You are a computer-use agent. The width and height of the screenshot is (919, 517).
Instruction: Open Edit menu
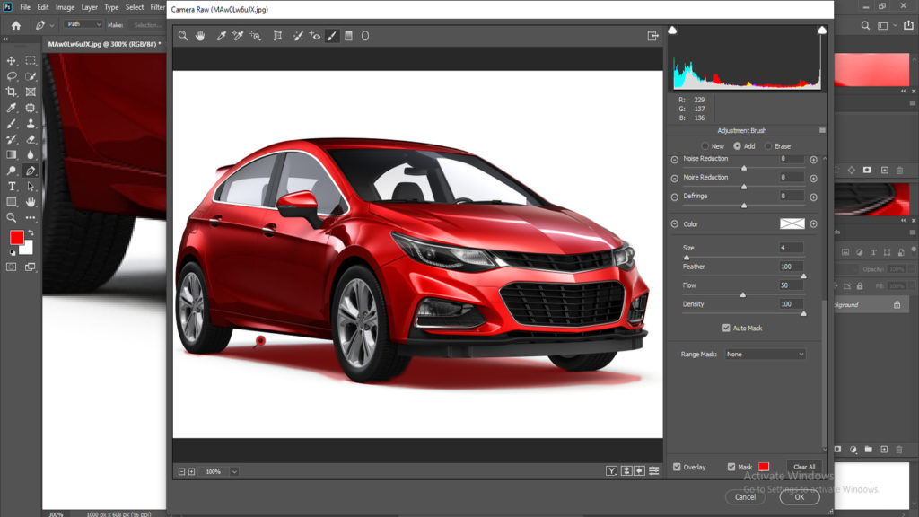pos(43,7)
